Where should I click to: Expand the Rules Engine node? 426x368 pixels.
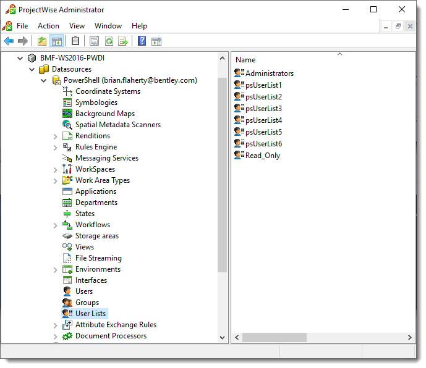(x=55, y=148)
